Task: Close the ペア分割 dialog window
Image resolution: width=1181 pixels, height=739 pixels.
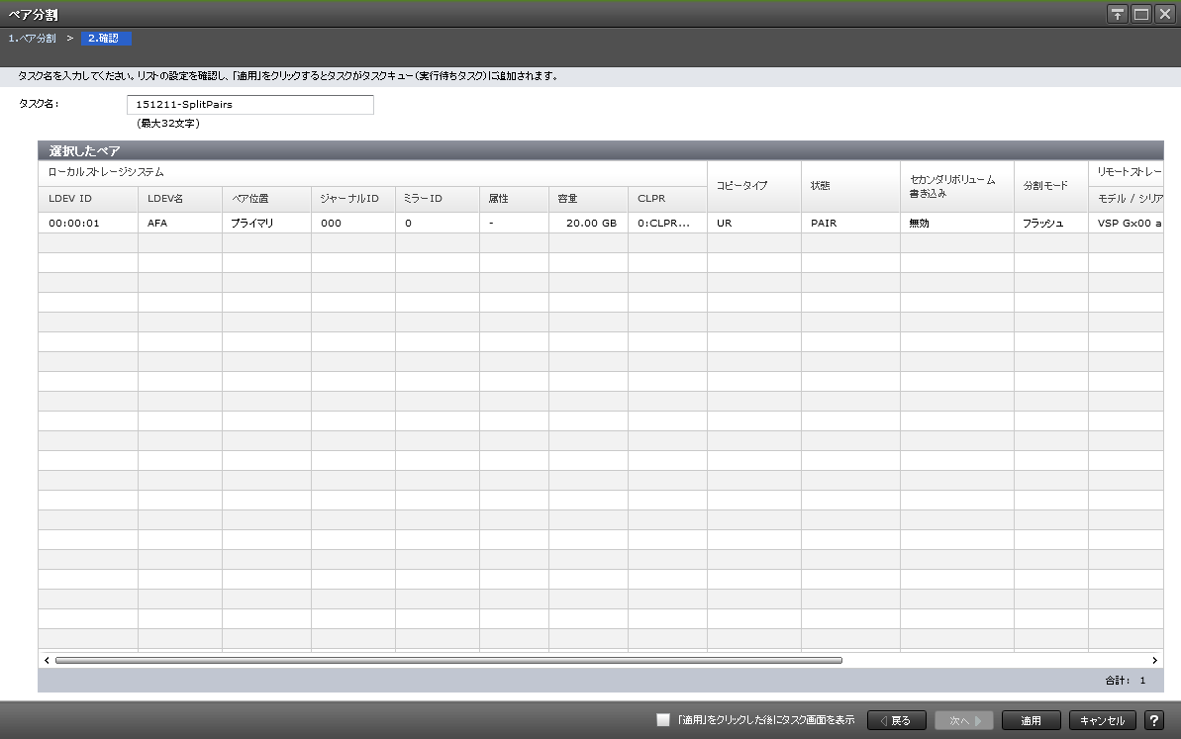Action: point(1164,14)
